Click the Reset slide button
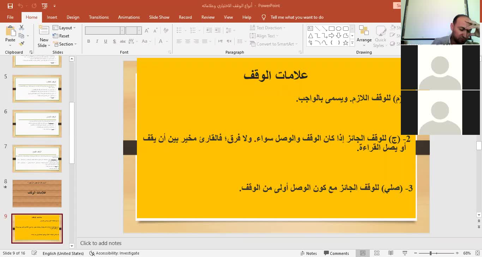The width and height of the screenshot is (482, 257). click(61, 36)
